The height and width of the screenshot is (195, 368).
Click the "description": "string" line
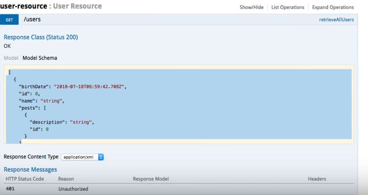click(x=62, y=122)
